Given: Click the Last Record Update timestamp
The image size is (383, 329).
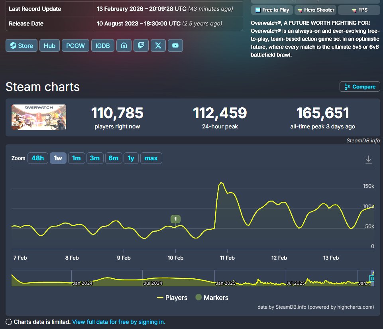Looking at the screenshot, I should pos(165,9).
